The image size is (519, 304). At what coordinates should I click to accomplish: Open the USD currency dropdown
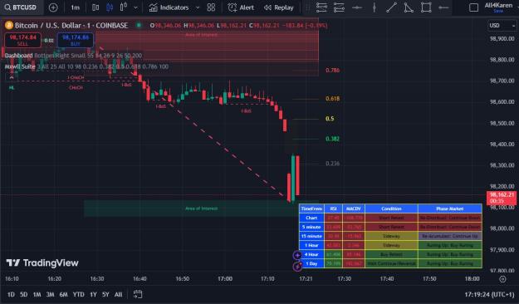(x=502, y=26)
